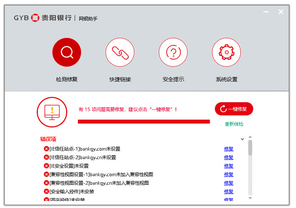Select the 检测修复 tab label

pyautogui.click(x=67, y=79)
